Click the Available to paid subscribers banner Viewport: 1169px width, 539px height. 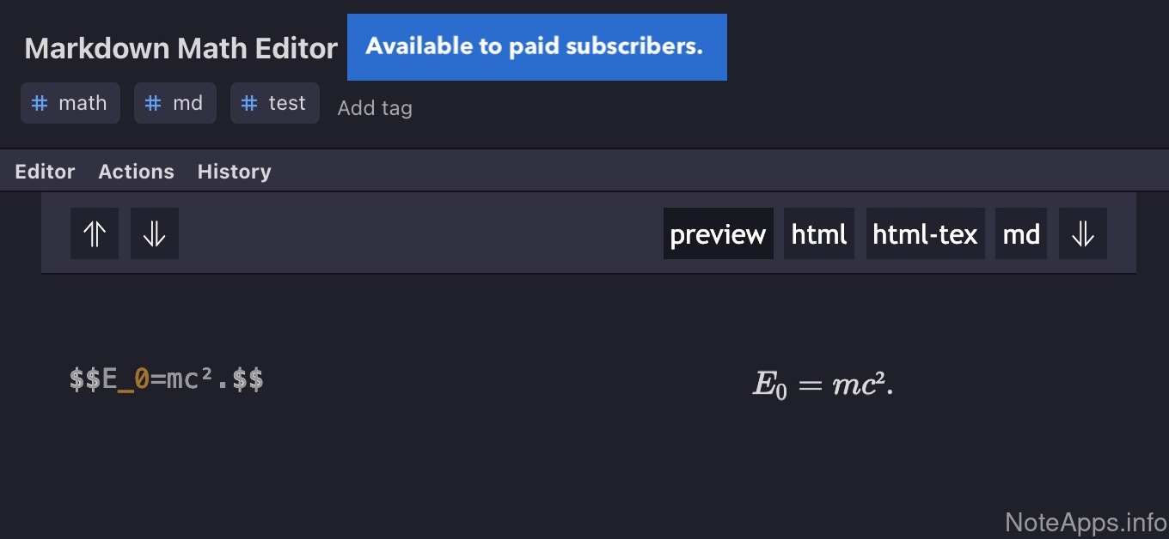[536, 47]
